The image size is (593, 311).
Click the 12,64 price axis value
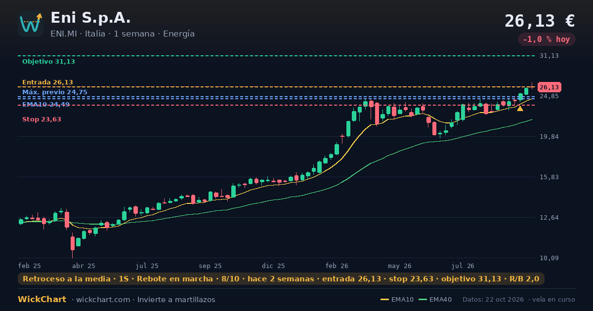[549, 217]
